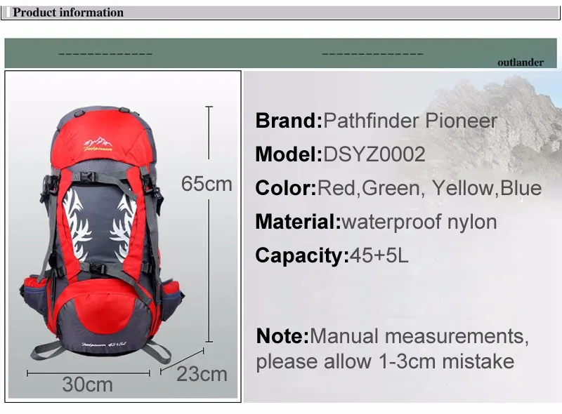Screen dimensions: 562x414
Task: Click the outlander text in green banner
Action: [521, 62]
